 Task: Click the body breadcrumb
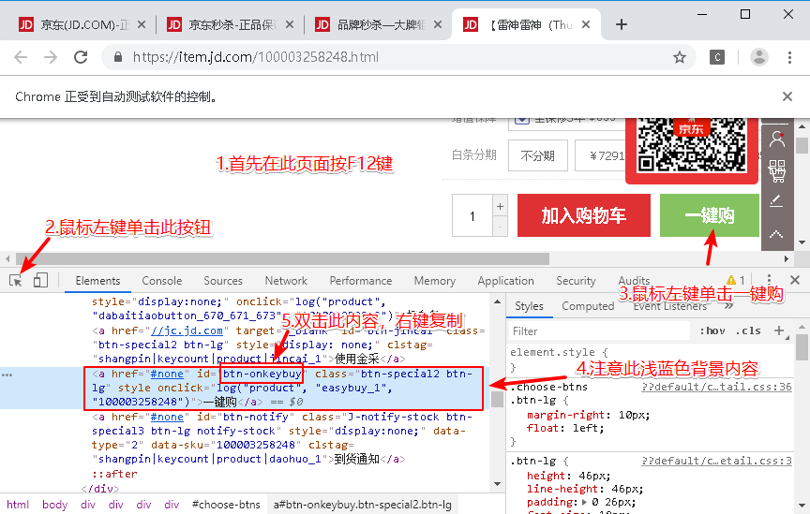[54, 505]
